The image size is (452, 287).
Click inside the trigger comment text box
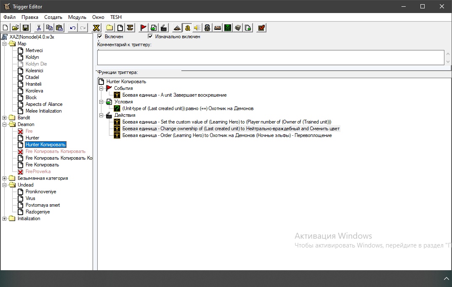(271, 57)
